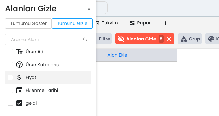Click Tümünü Gizle button
The height and width of the screenshot is (116, 219).
[x=72, y=23]
